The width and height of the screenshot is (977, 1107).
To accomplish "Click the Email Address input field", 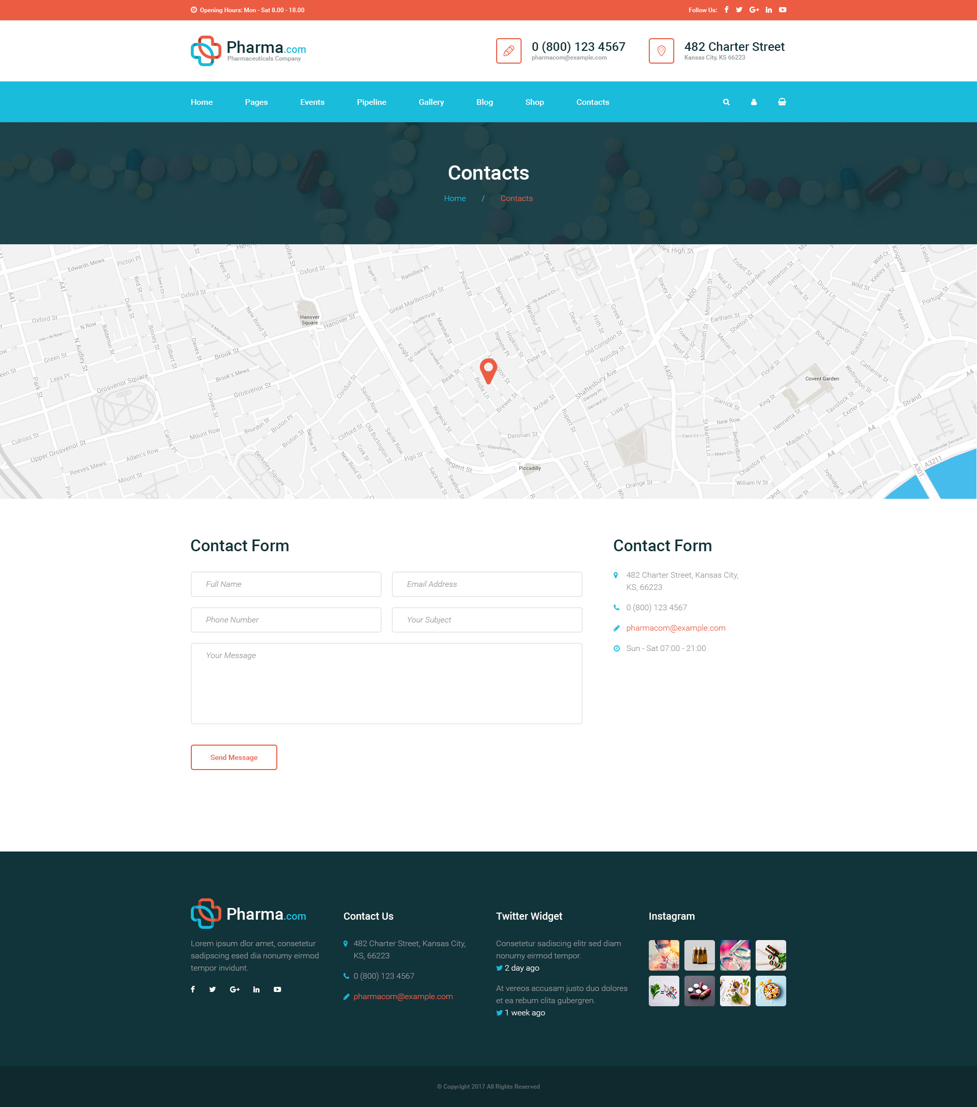I will coord(487,584).
